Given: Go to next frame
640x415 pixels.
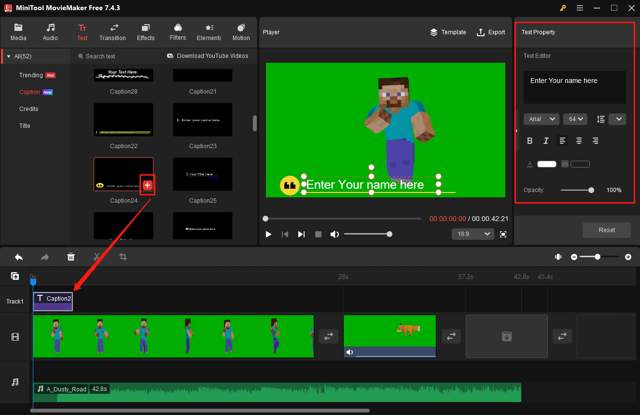Looking at the screenshot, I should 301,234.
